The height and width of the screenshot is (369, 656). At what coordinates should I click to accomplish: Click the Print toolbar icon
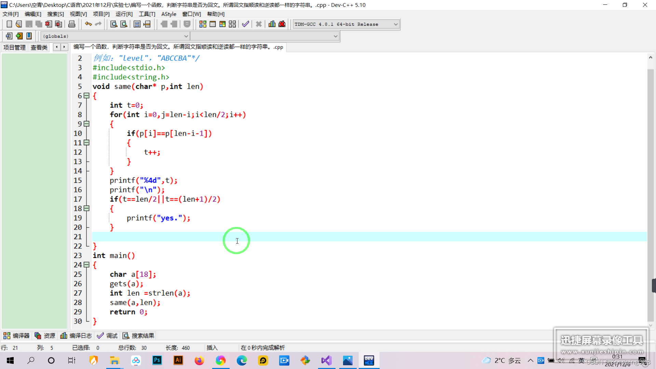click(72, 24)
